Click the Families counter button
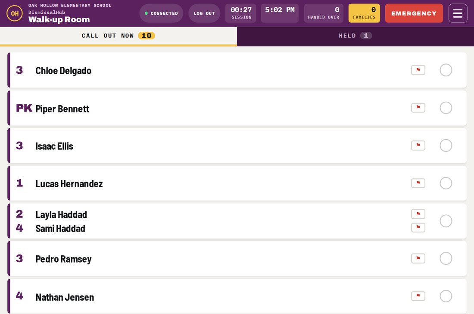The image size is (474, 314). pyautogui.click(x=364, y=13)
